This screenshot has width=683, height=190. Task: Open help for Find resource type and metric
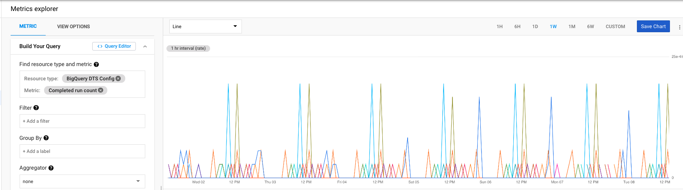click(x=96, y=64)
